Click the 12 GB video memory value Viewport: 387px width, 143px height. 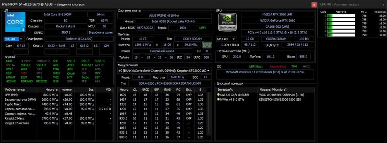pyautogui.click(x=250, y=39)
